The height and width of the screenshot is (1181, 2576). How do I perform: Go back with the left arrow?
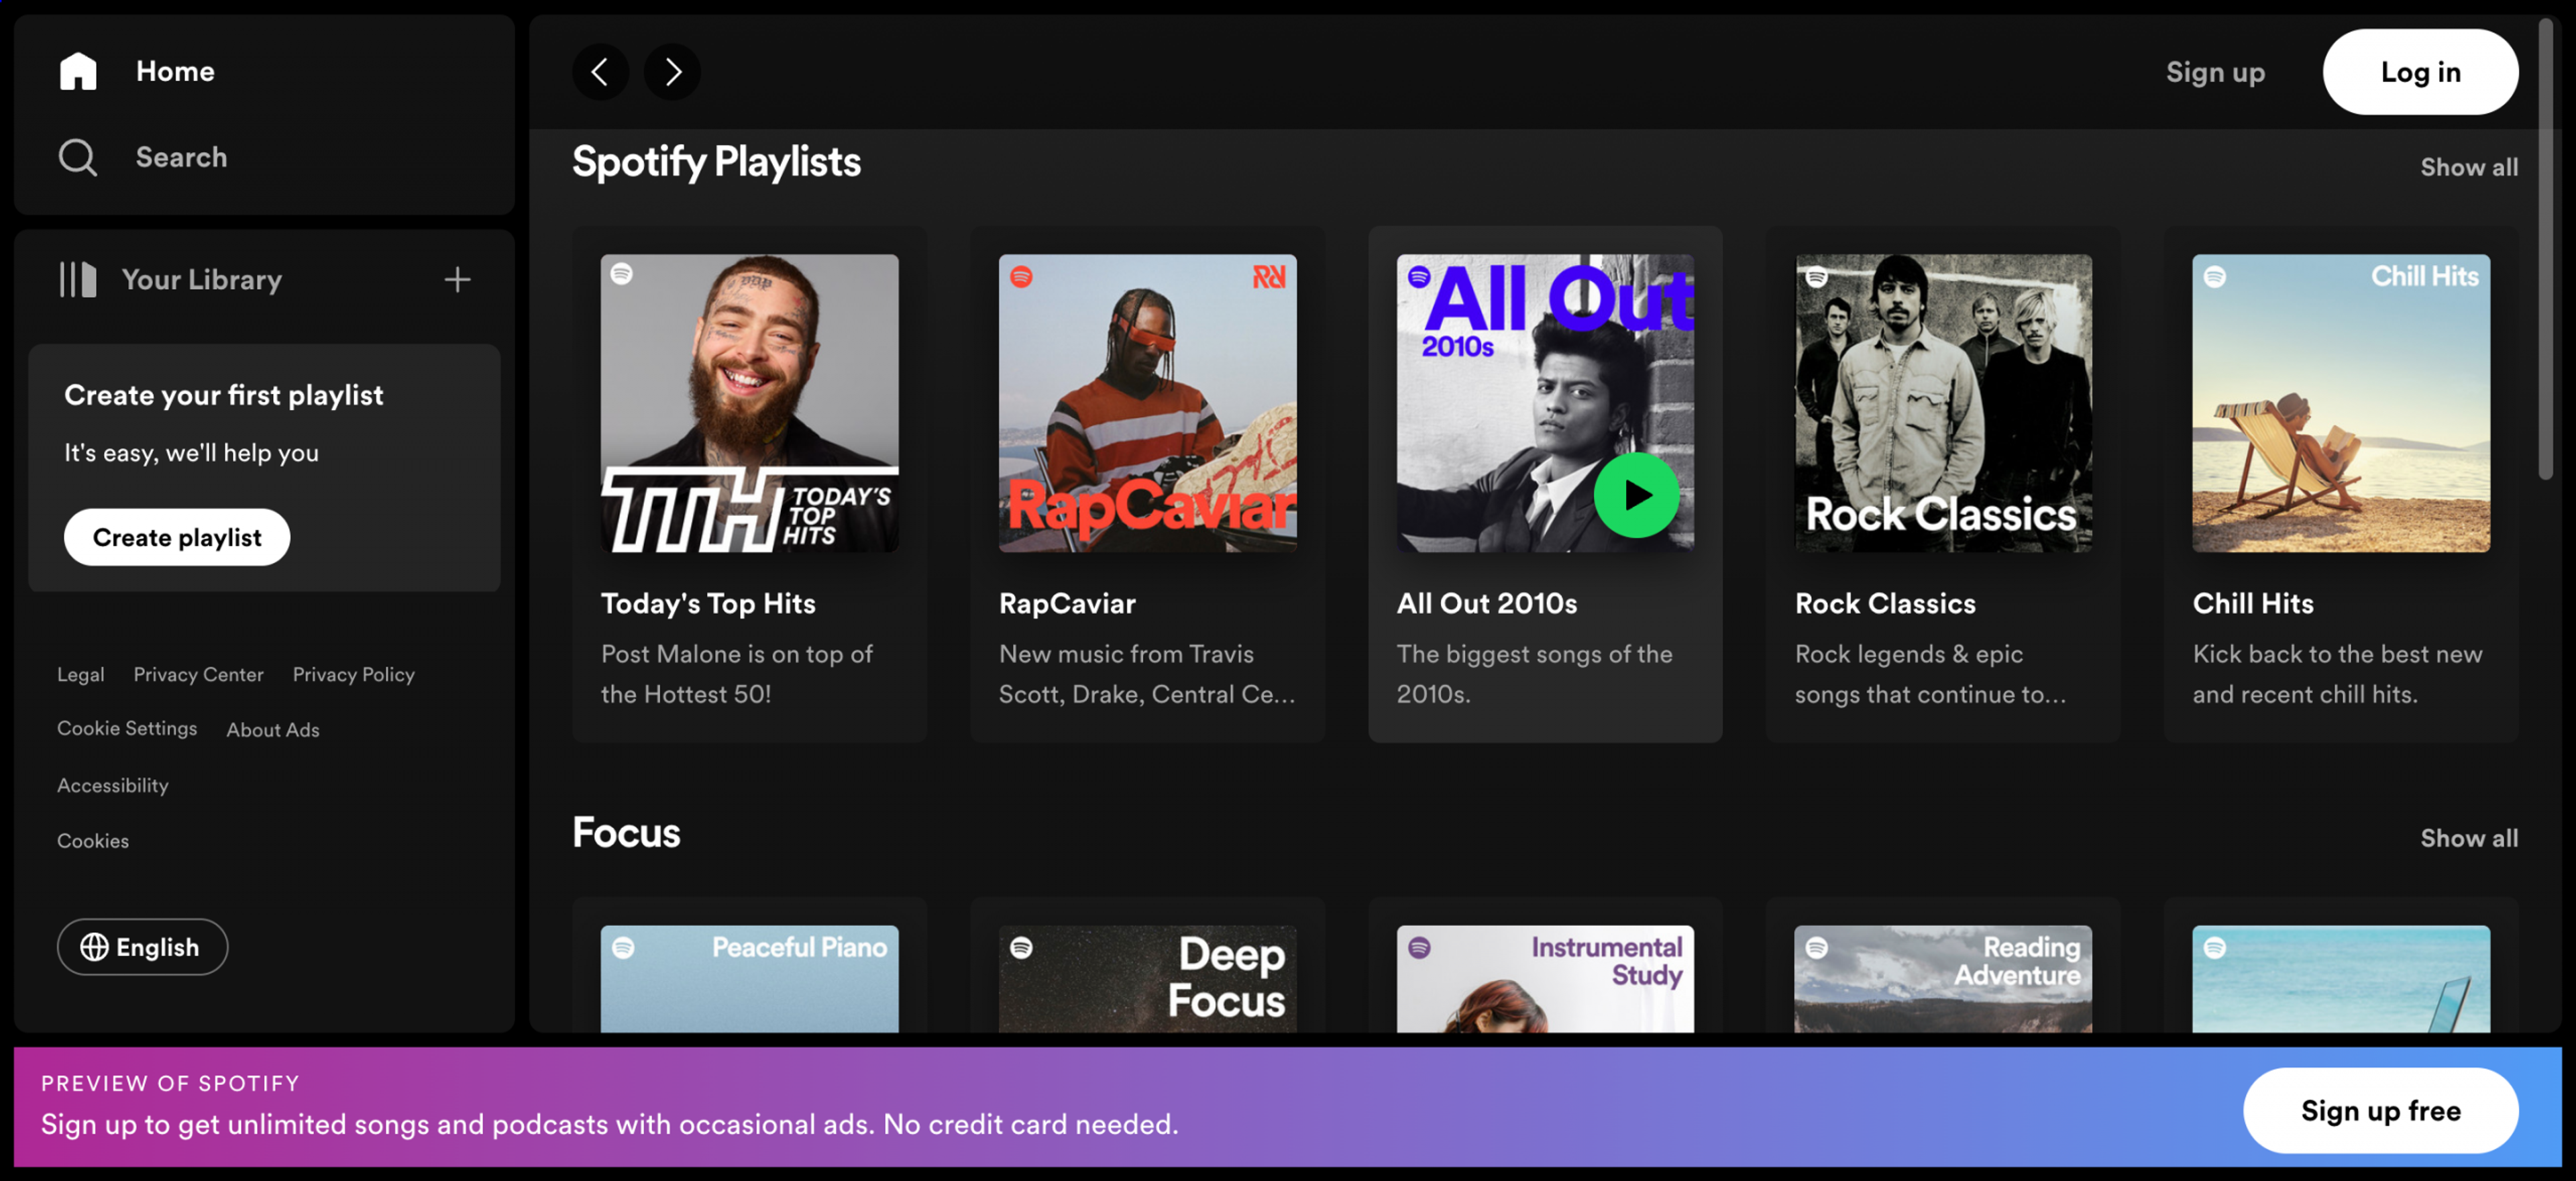[x=600, y=72]
